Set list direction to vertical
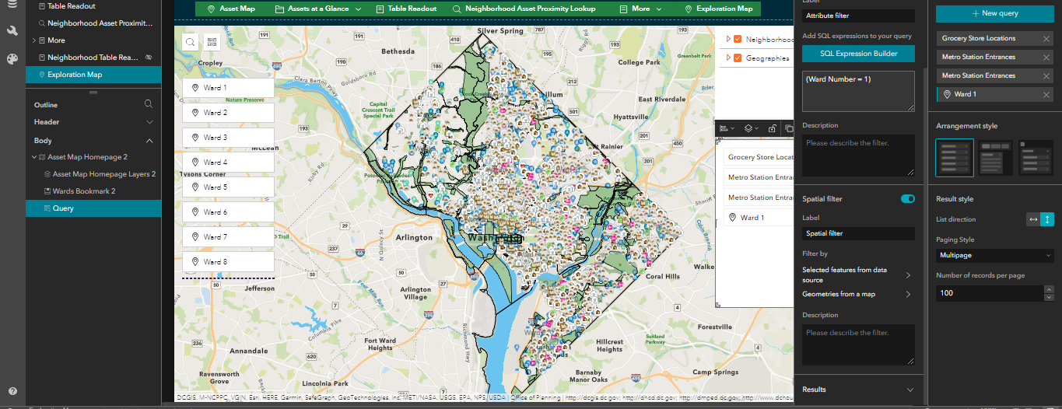This screenshot has width=1062, height=409. (1048, 220)
